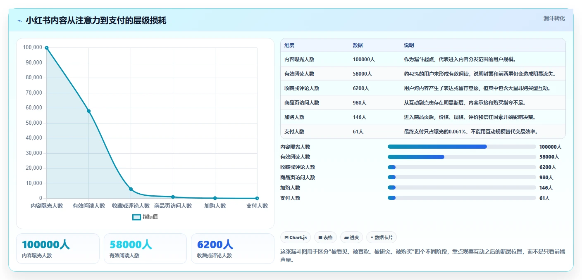The height and width of the screenshot is (280, 582).
Task: Click chart data point for 支付人数
Action: (x=257, y=198)
